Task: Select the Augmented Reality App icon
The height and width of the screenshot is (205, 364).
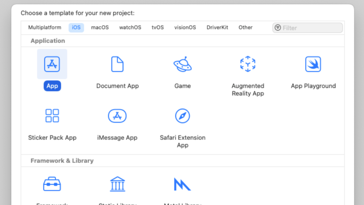Action: pos(248,64)
